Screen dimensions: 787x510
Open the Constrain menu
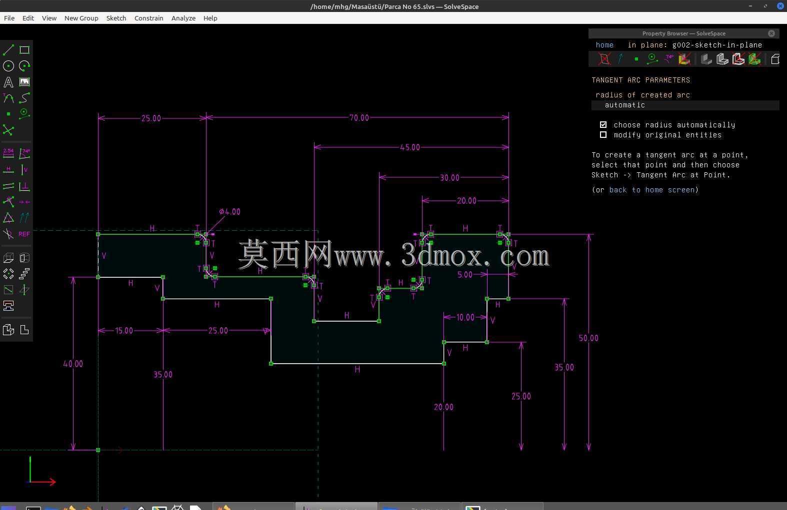tap(148, 18)
